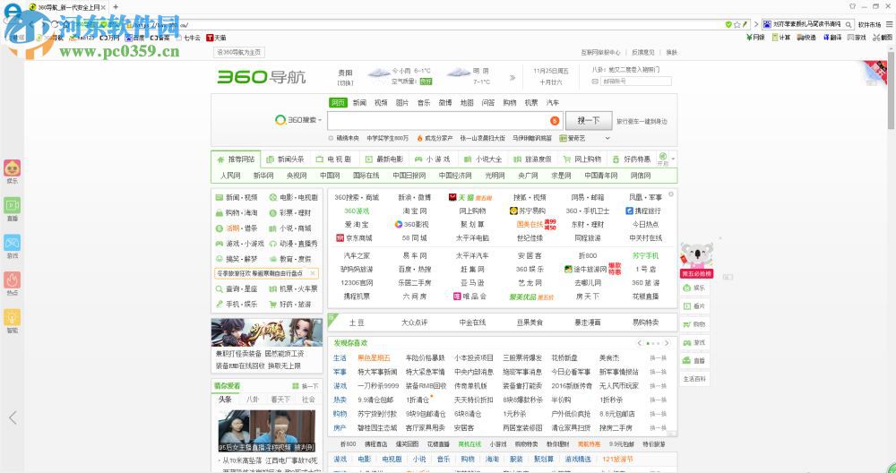Click the koala mascot image

[696, 254]
